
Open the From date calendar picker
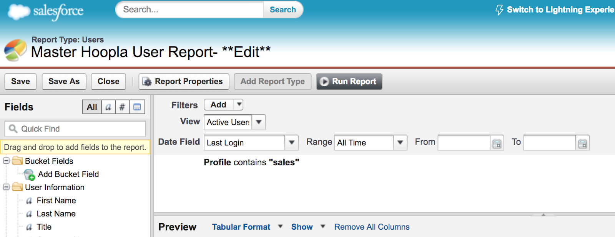click(497, 143)
